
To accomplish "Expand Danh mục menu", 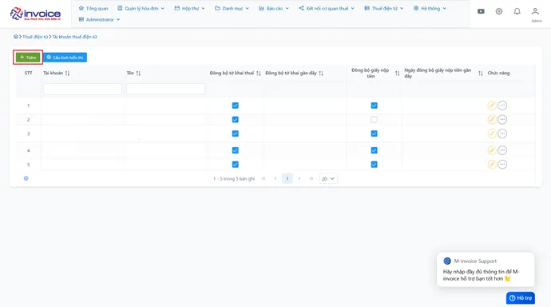I will point(232,8).
